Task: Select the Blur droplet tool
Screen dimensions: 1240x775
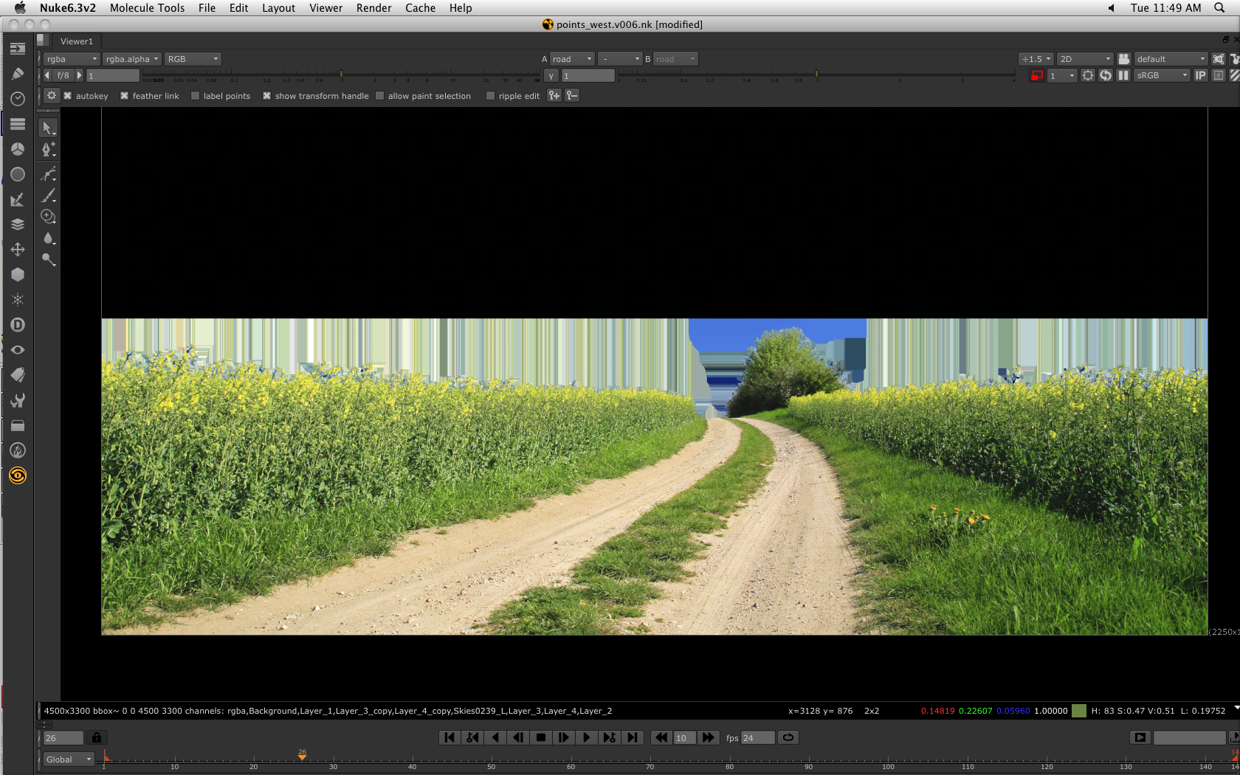Action: [x=48, y=238]
